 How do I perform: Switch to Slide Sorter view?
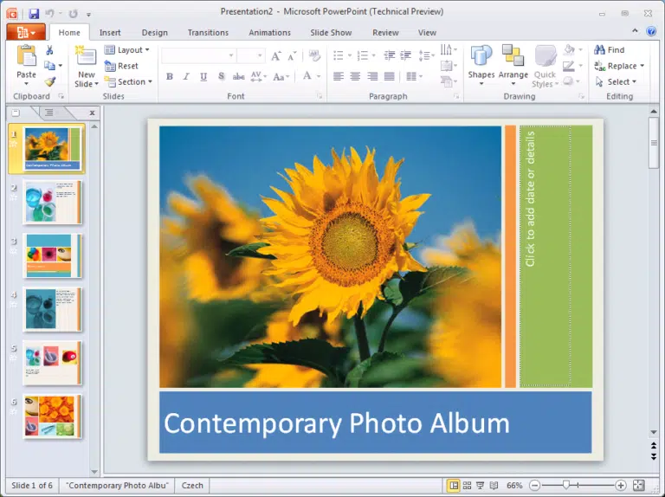(467, 485)
